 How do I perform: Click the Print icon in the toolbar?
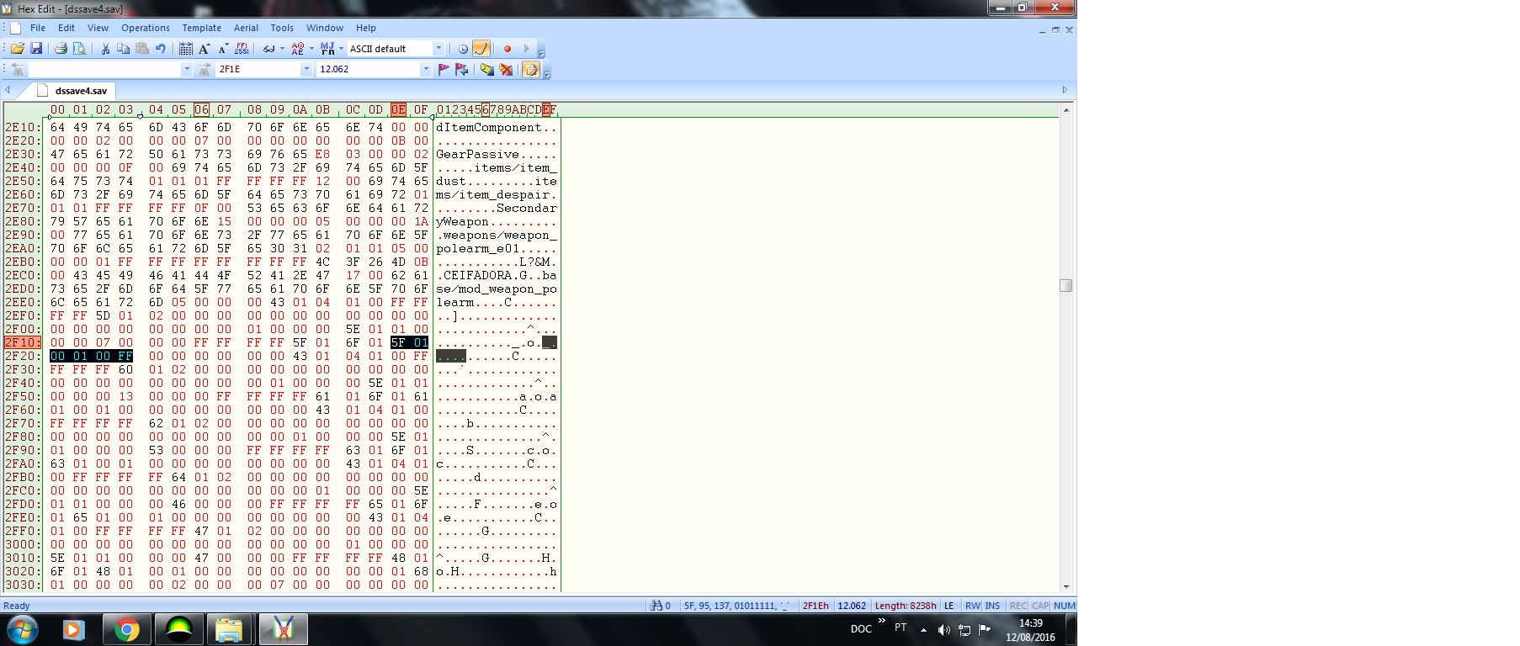(x=61, y=49)
